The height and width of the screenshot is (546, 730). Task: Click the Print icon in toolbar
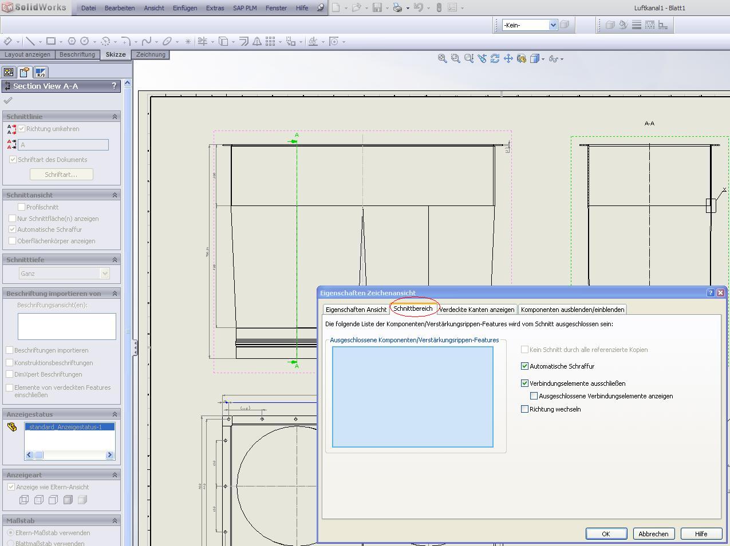click(x=397, y=8)
